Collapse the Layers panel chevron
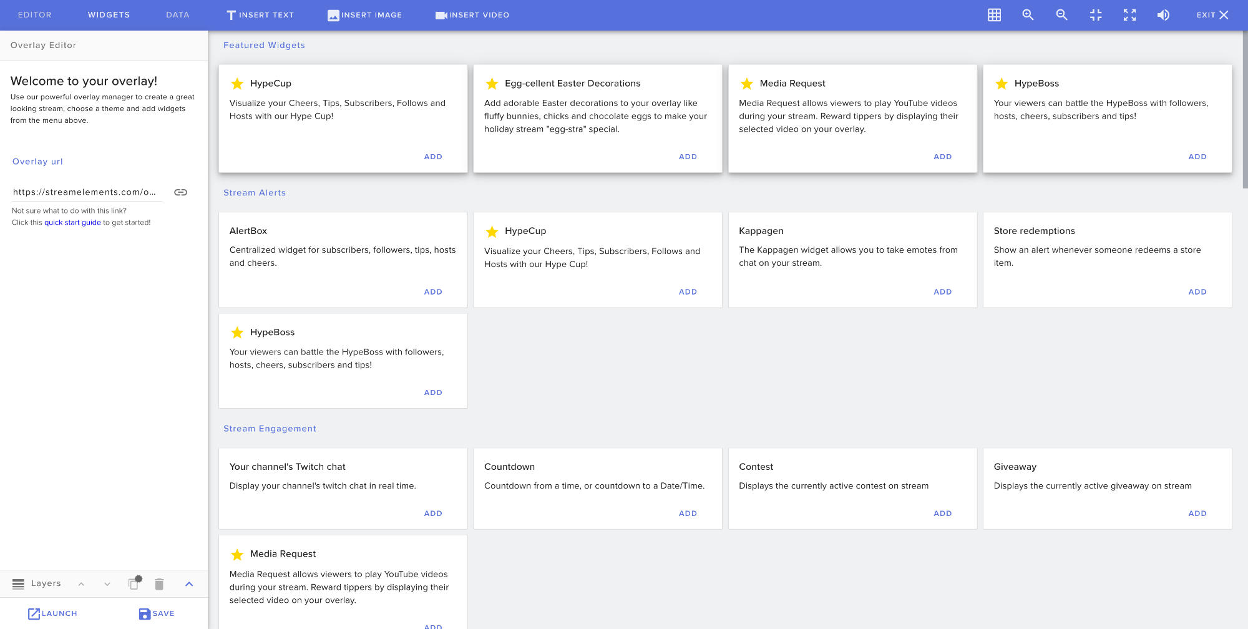 (x=189, y=584)
